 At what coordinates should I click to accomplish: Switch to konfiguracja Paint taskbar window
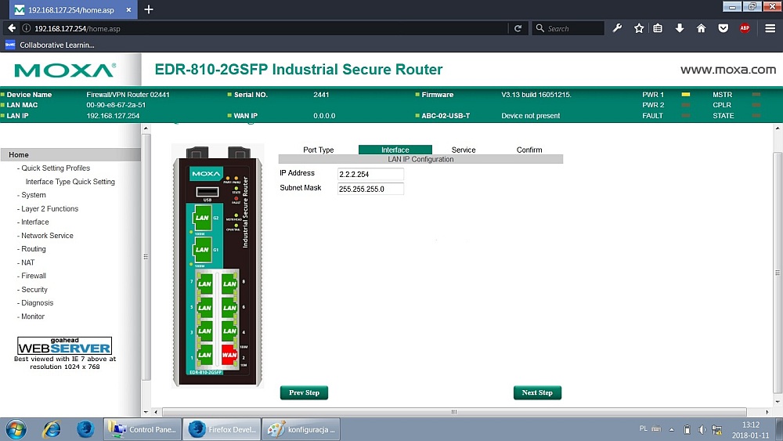(301, 429)
